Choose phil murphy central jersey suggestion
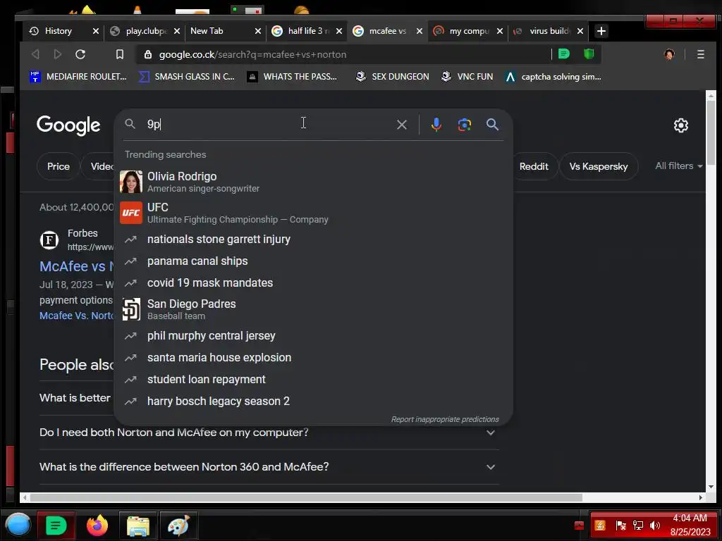Image resolution: width=722 pixels, height=541 pixels. pyautogui.click(x=313, y=336)
